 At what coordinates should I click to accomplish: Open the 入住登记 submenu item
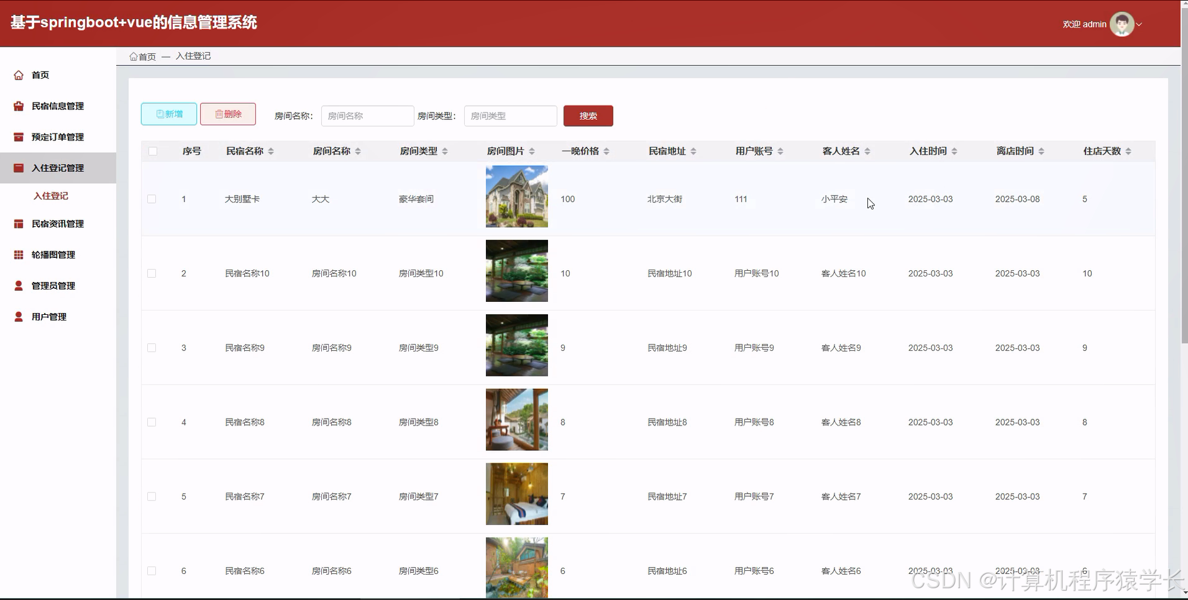click(x=50, y=196)
